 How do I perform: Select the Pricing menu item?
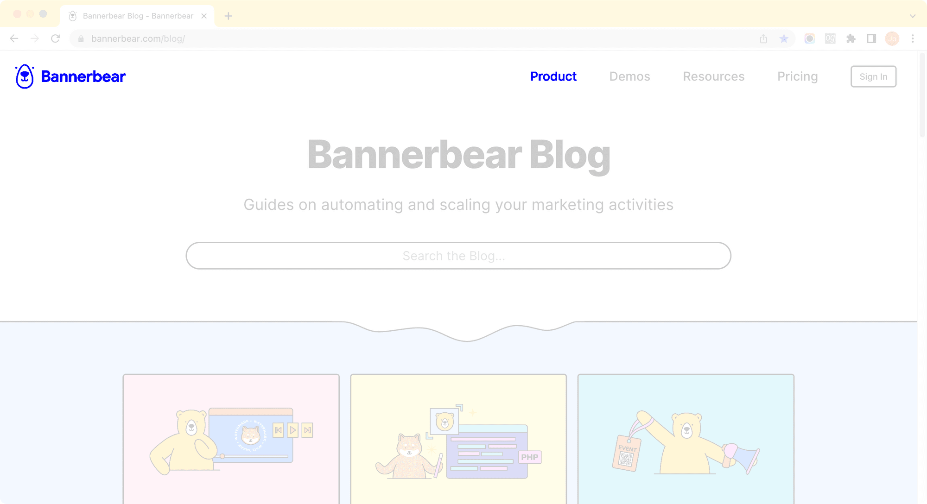coord(798,76)
